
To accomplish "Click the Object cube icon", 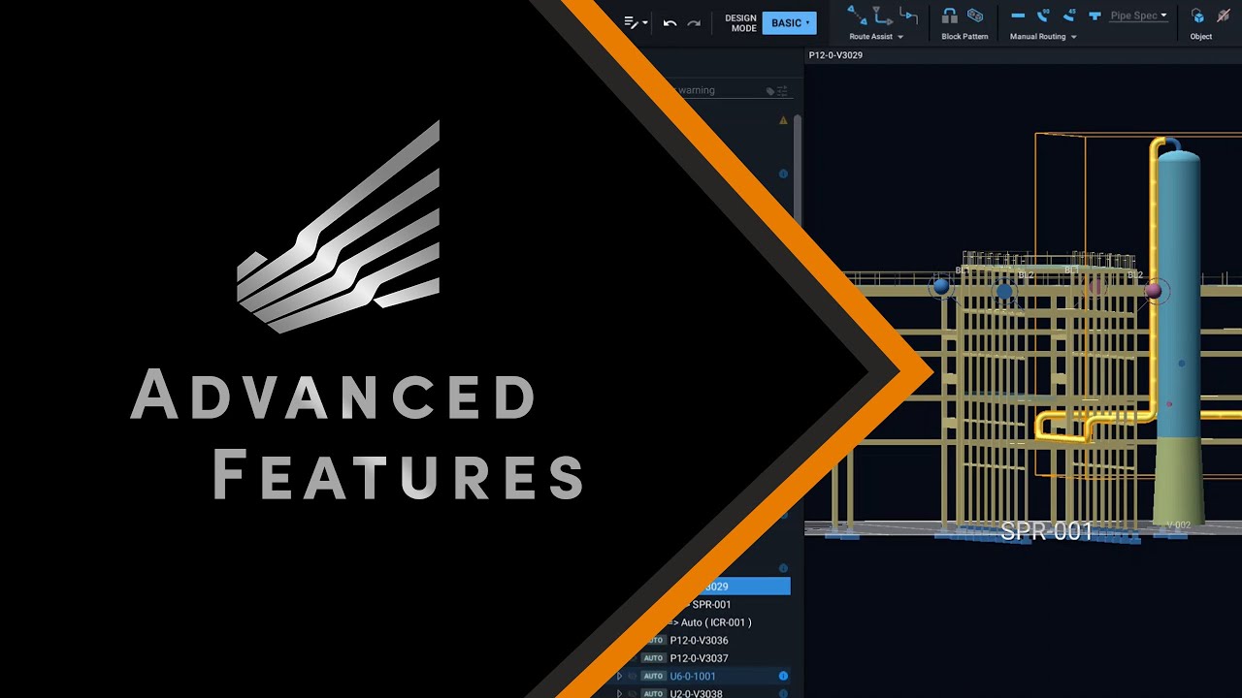I will [x=1197, y=16].
